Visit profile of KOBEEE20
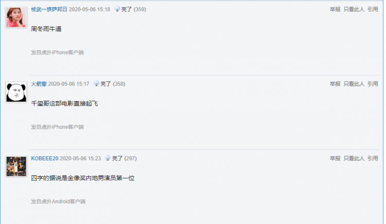This screenshot has height=224, width=386. click(45, 158)
